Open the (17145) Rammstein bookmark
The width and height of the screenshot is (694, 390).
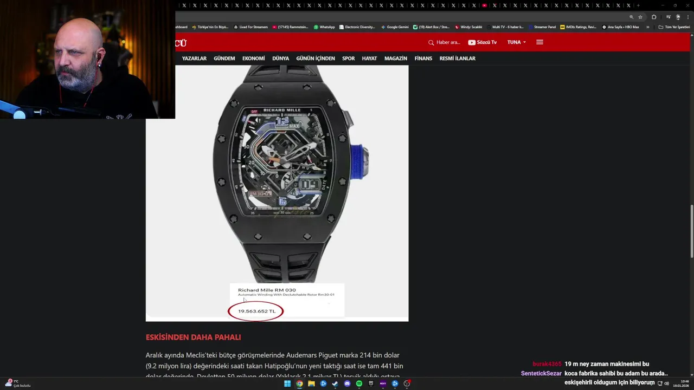291,27
